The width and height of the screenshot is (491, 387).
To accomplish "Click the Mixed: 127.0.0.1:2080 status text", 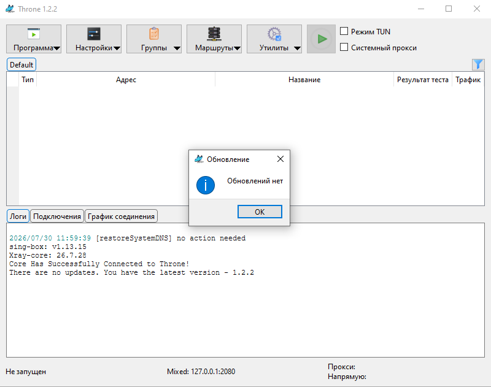I will 201,371.
